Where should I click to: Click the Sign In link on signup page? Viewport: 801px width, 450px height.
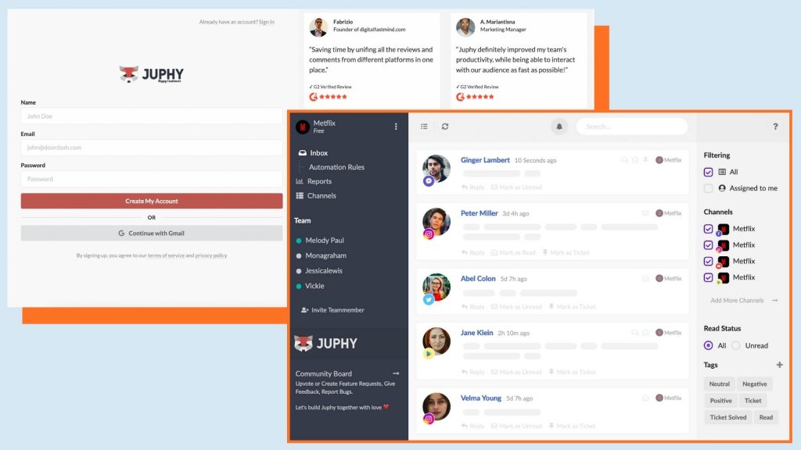pos(267,22)
